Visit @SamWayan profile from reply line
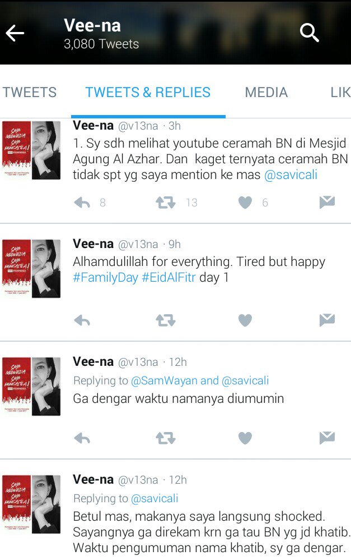Viewport: 351px width, 560px height. coord(164,380)
